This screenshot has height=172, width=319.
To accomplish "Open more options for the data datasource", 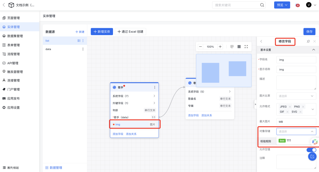I will (x=83, y=49).
